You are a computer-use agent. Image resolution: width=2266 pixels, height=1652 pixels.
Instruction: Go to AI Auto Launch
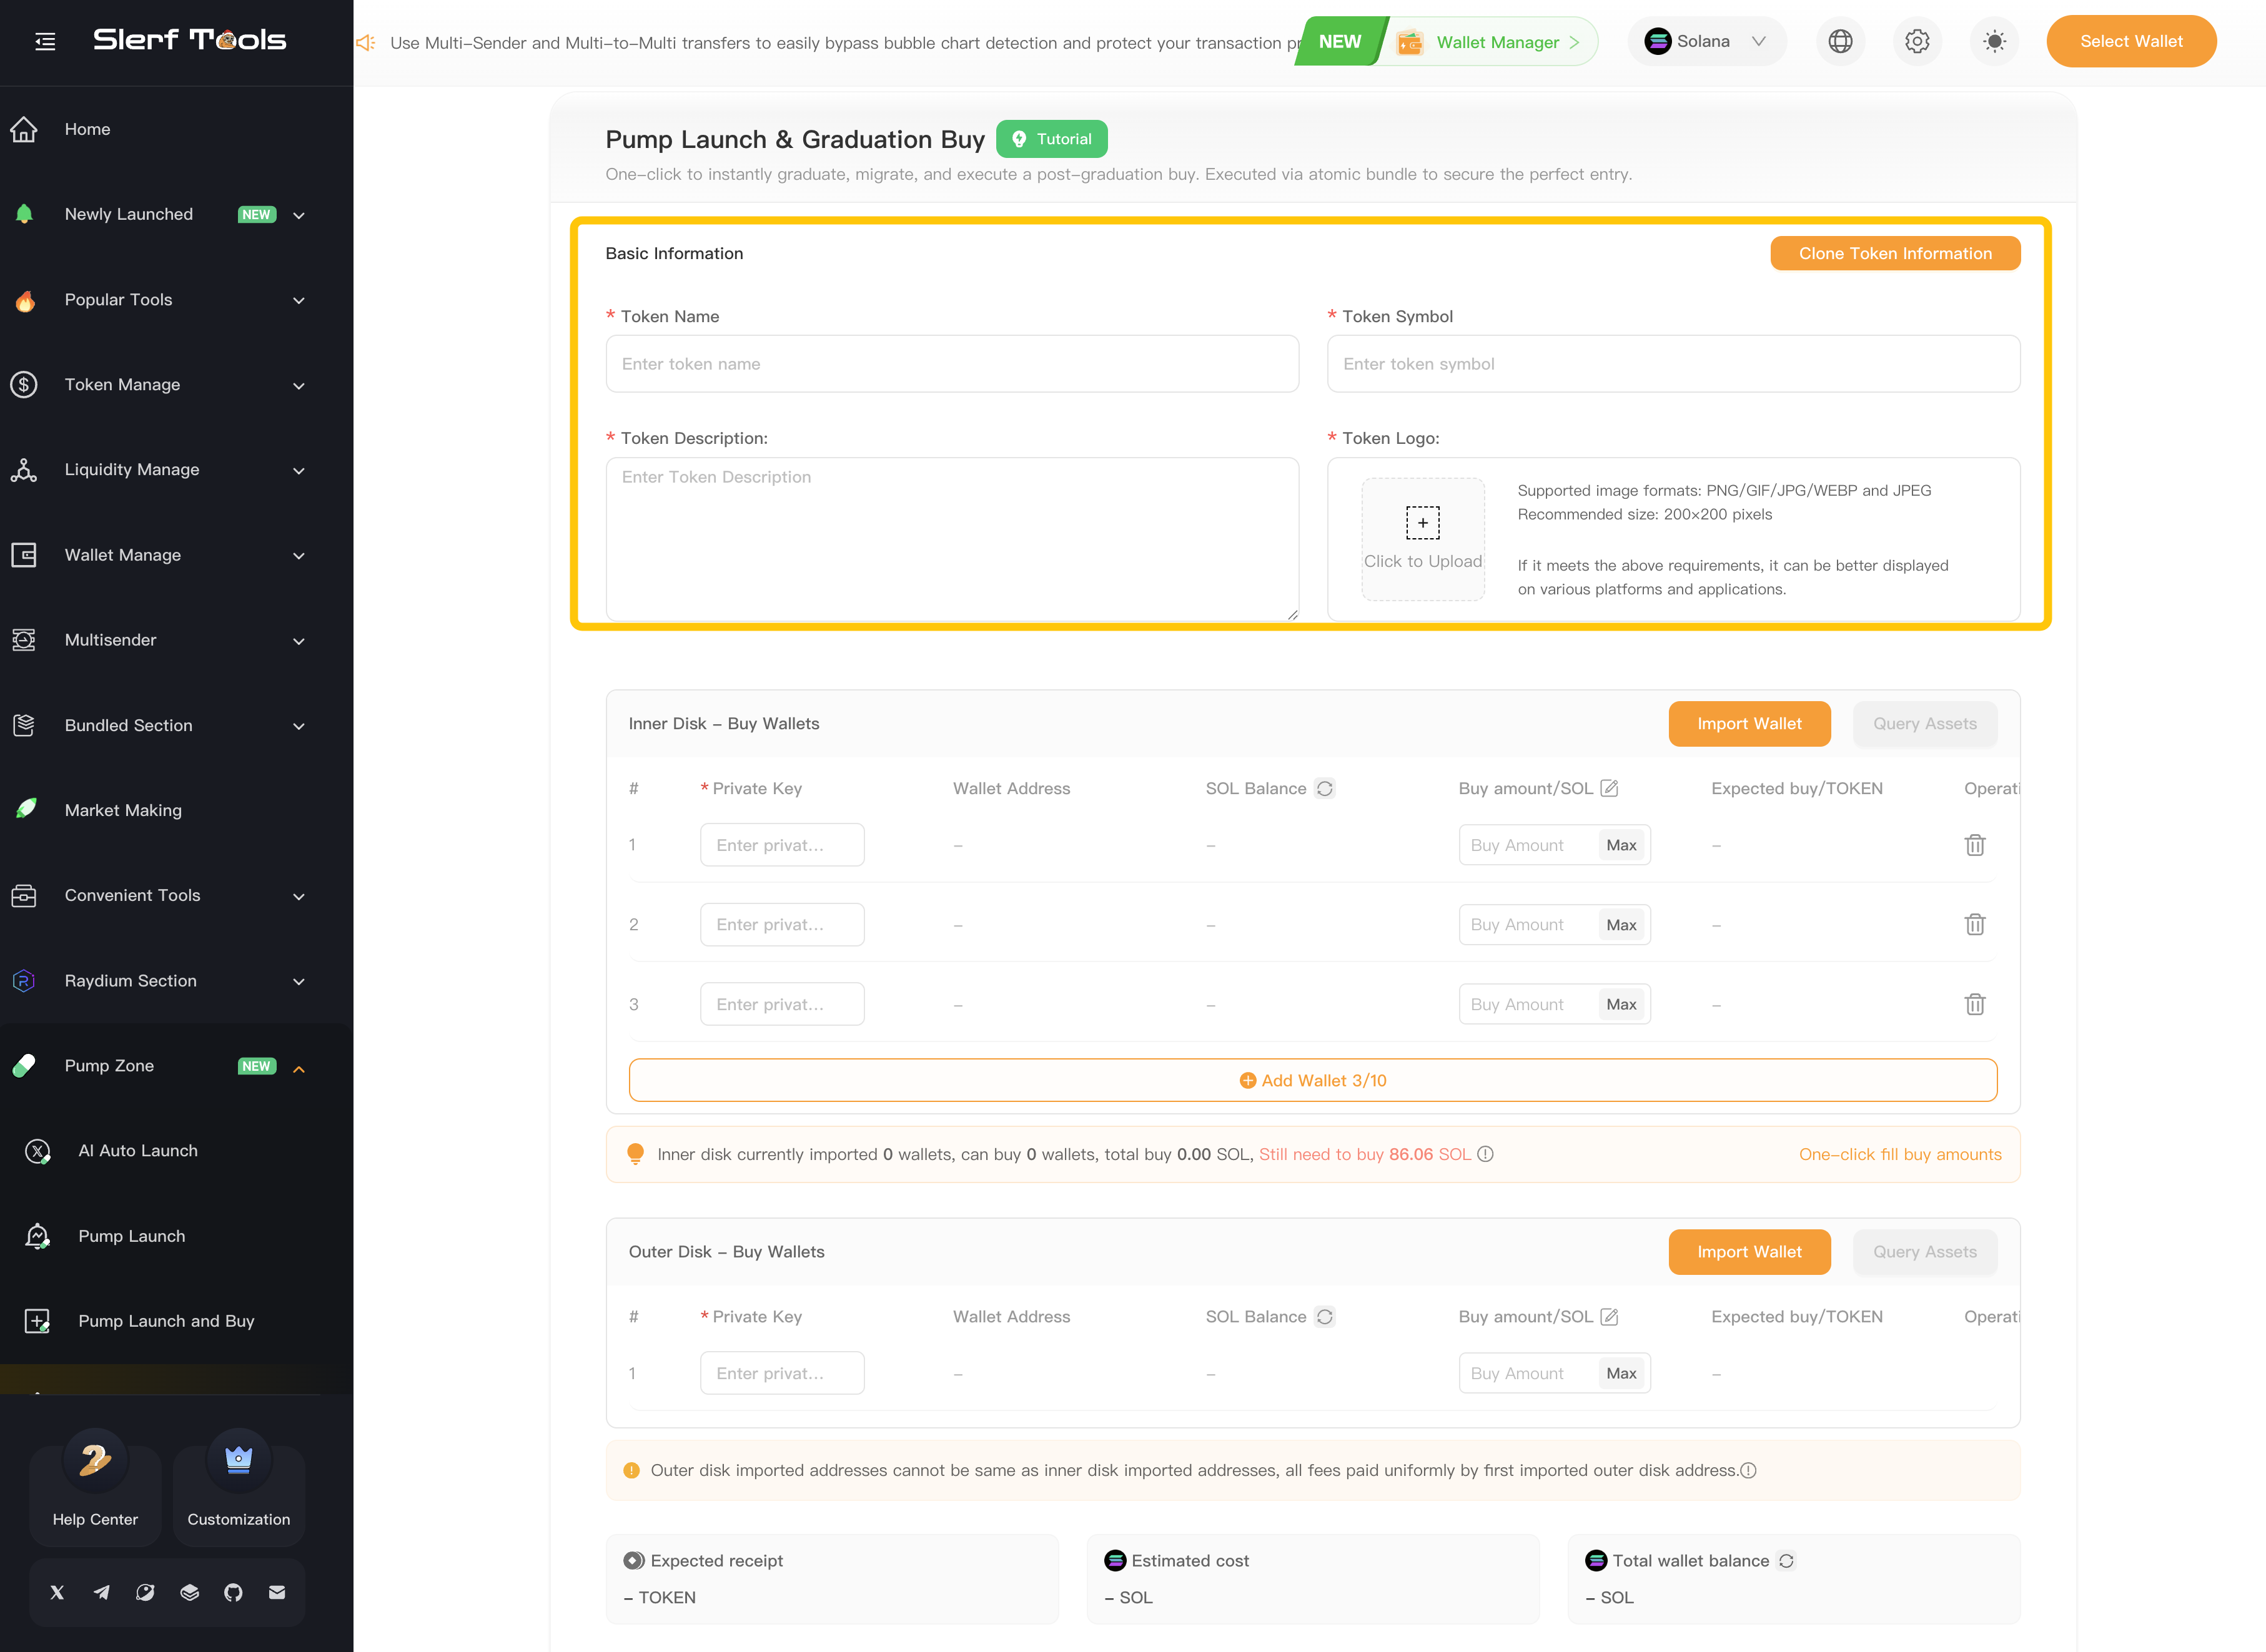point(138,1151)
